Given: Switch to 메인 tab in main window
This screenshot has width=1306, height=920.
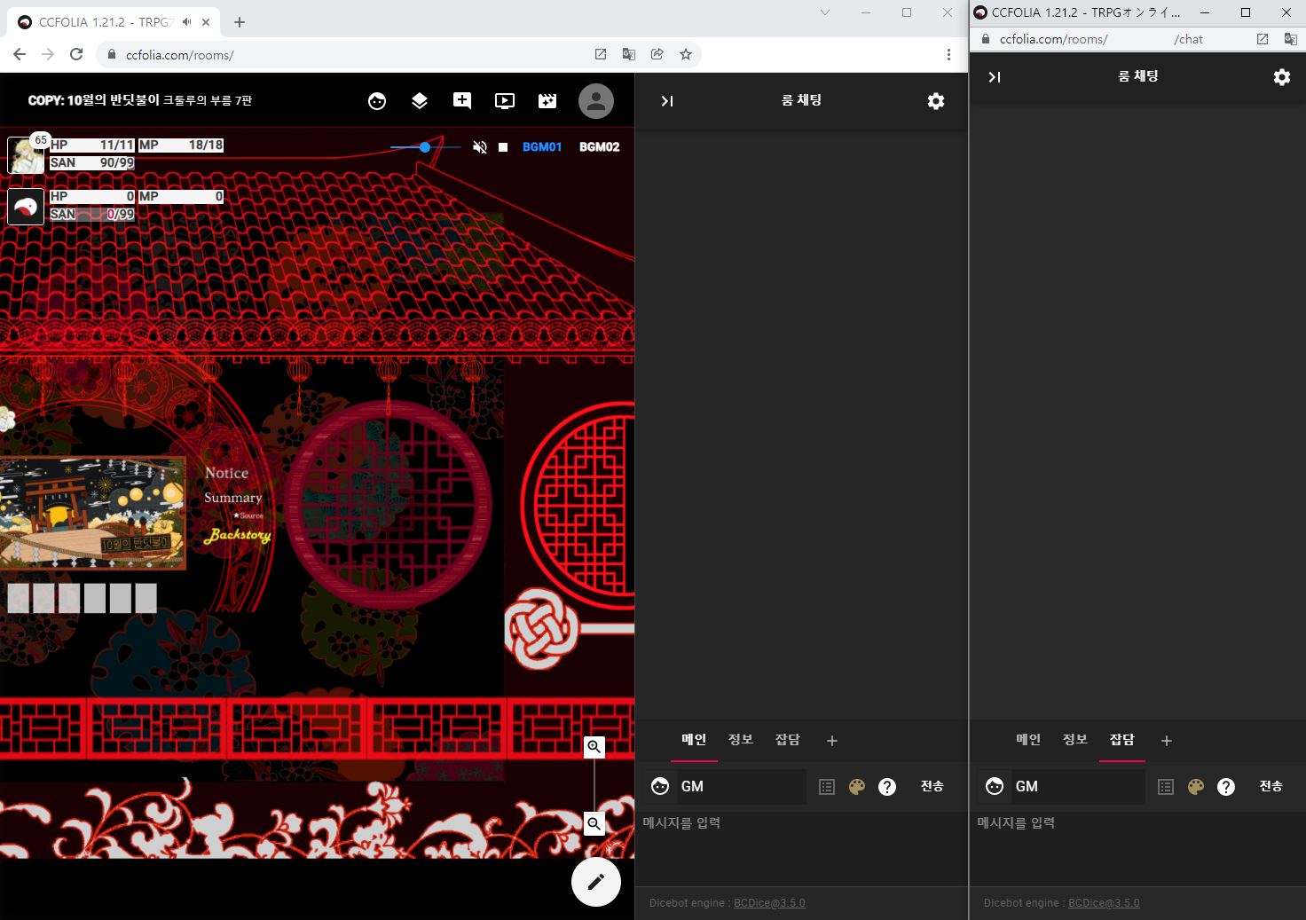Looking at the screenshot, I should click(x=694, y=740).
